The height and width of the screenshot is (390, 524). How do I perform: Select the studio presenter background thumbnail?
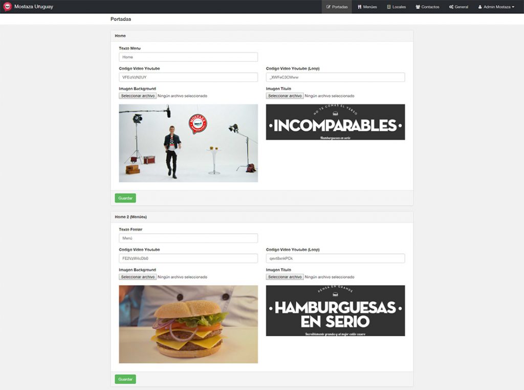(x=188, y=143)
